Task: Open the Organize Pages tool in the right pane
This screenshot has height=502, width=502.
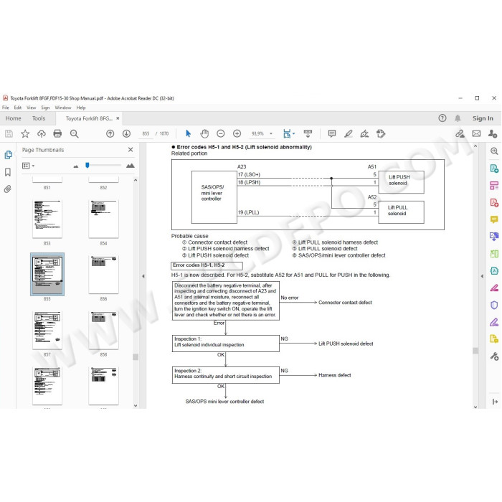Action: coord(494,186)
